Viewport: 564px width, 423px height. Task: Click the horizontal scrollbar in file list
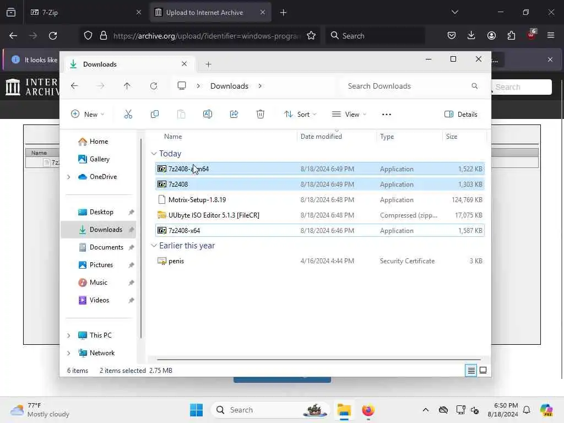coord(319,359)
